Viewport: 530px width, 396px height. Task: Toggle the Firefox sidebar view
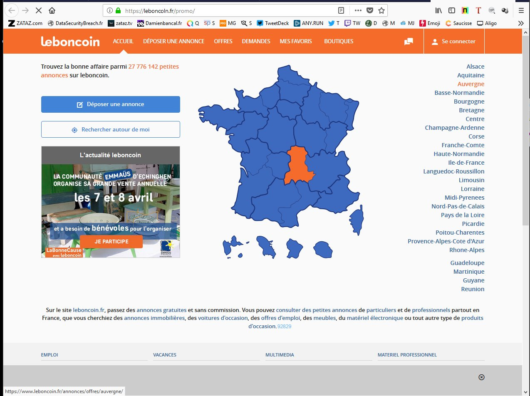tap(451, 10)
